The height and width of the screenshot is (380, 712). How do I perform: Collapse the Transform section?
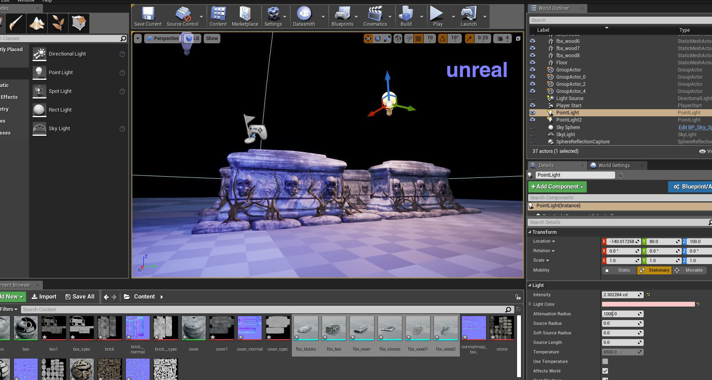pyautogui.click(x=530, y=232)
